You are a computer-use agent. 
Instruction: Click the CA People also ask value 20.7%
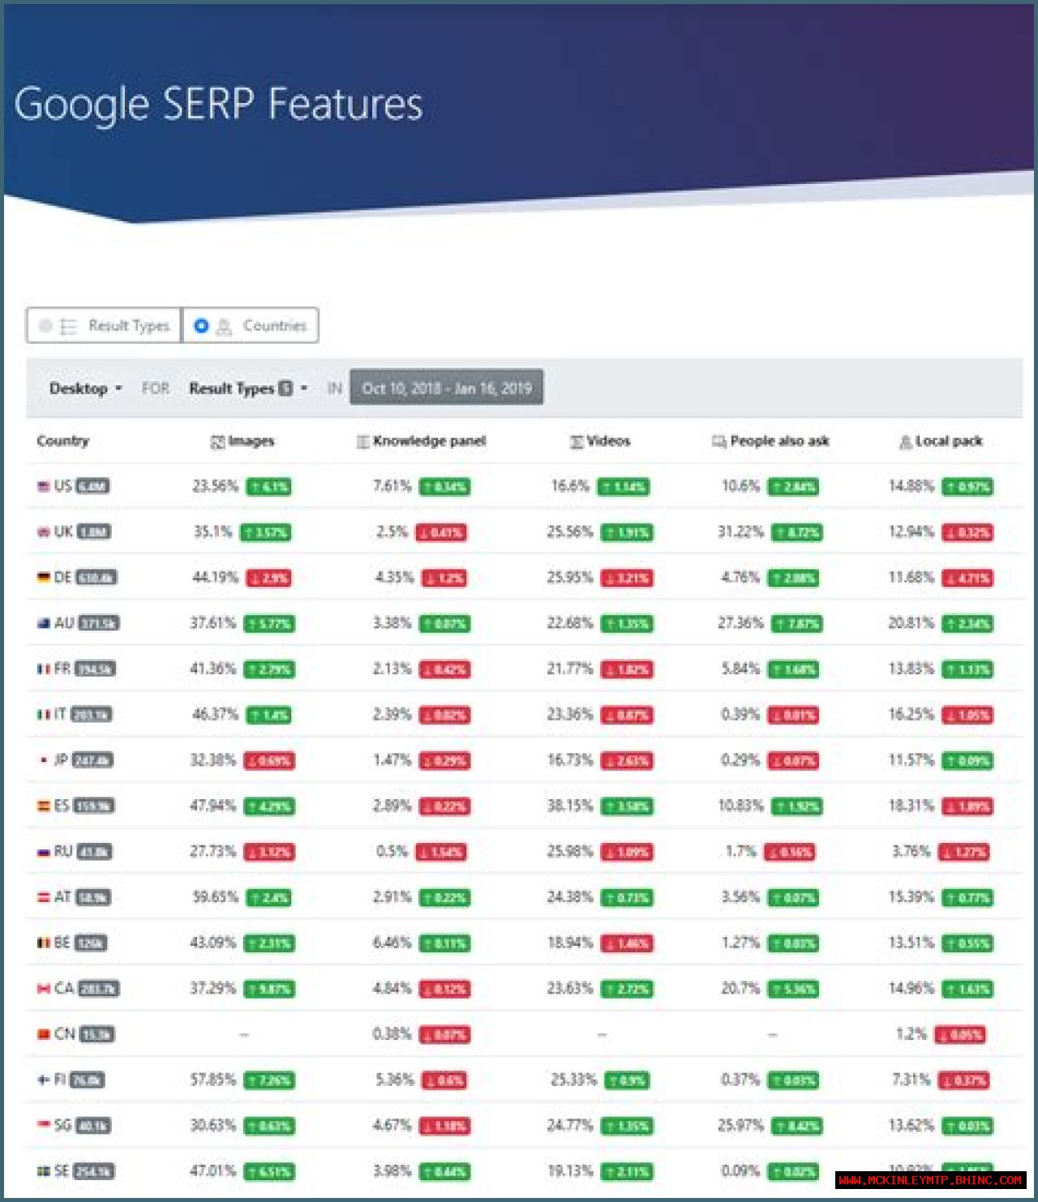740,989
